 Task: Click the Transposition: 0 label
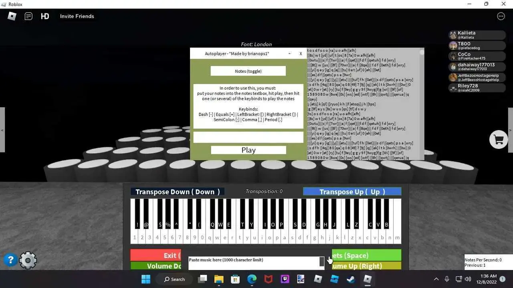click(264, 192)
